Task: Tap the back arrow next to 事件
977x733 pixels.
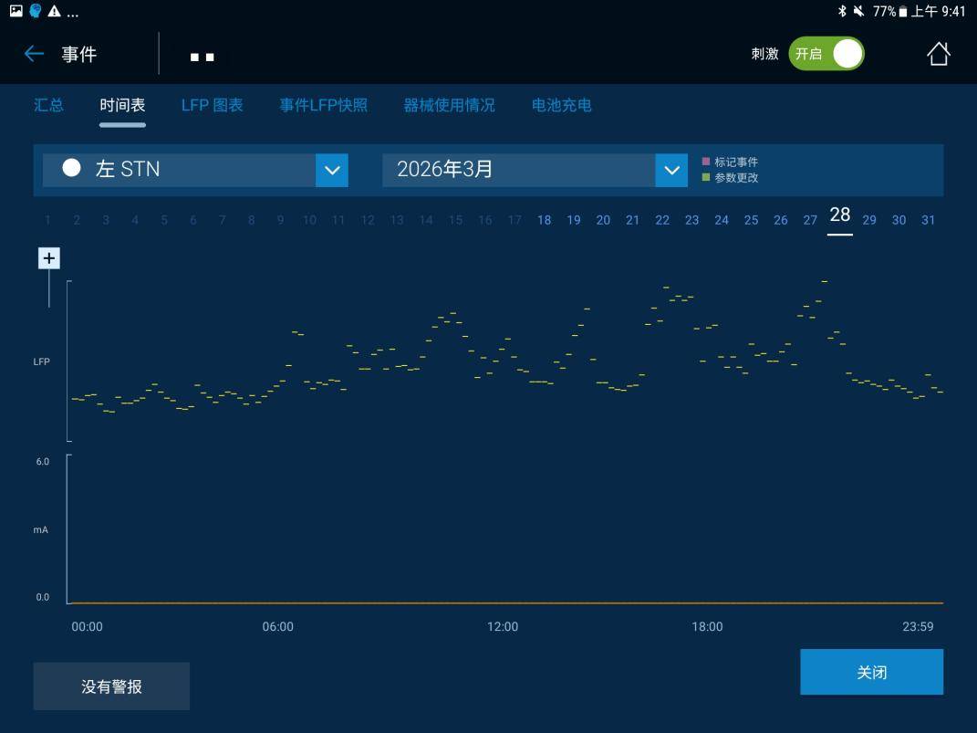Action: (34, 54)
